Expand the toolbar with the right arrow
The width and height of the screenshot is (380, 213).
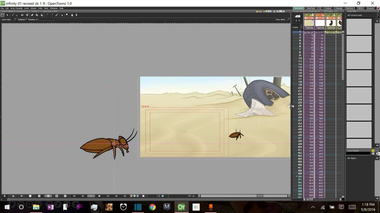[x=77, y=15]
